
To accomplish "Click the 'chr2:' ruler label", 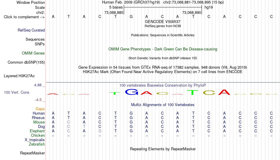I will tap(41, 12).
